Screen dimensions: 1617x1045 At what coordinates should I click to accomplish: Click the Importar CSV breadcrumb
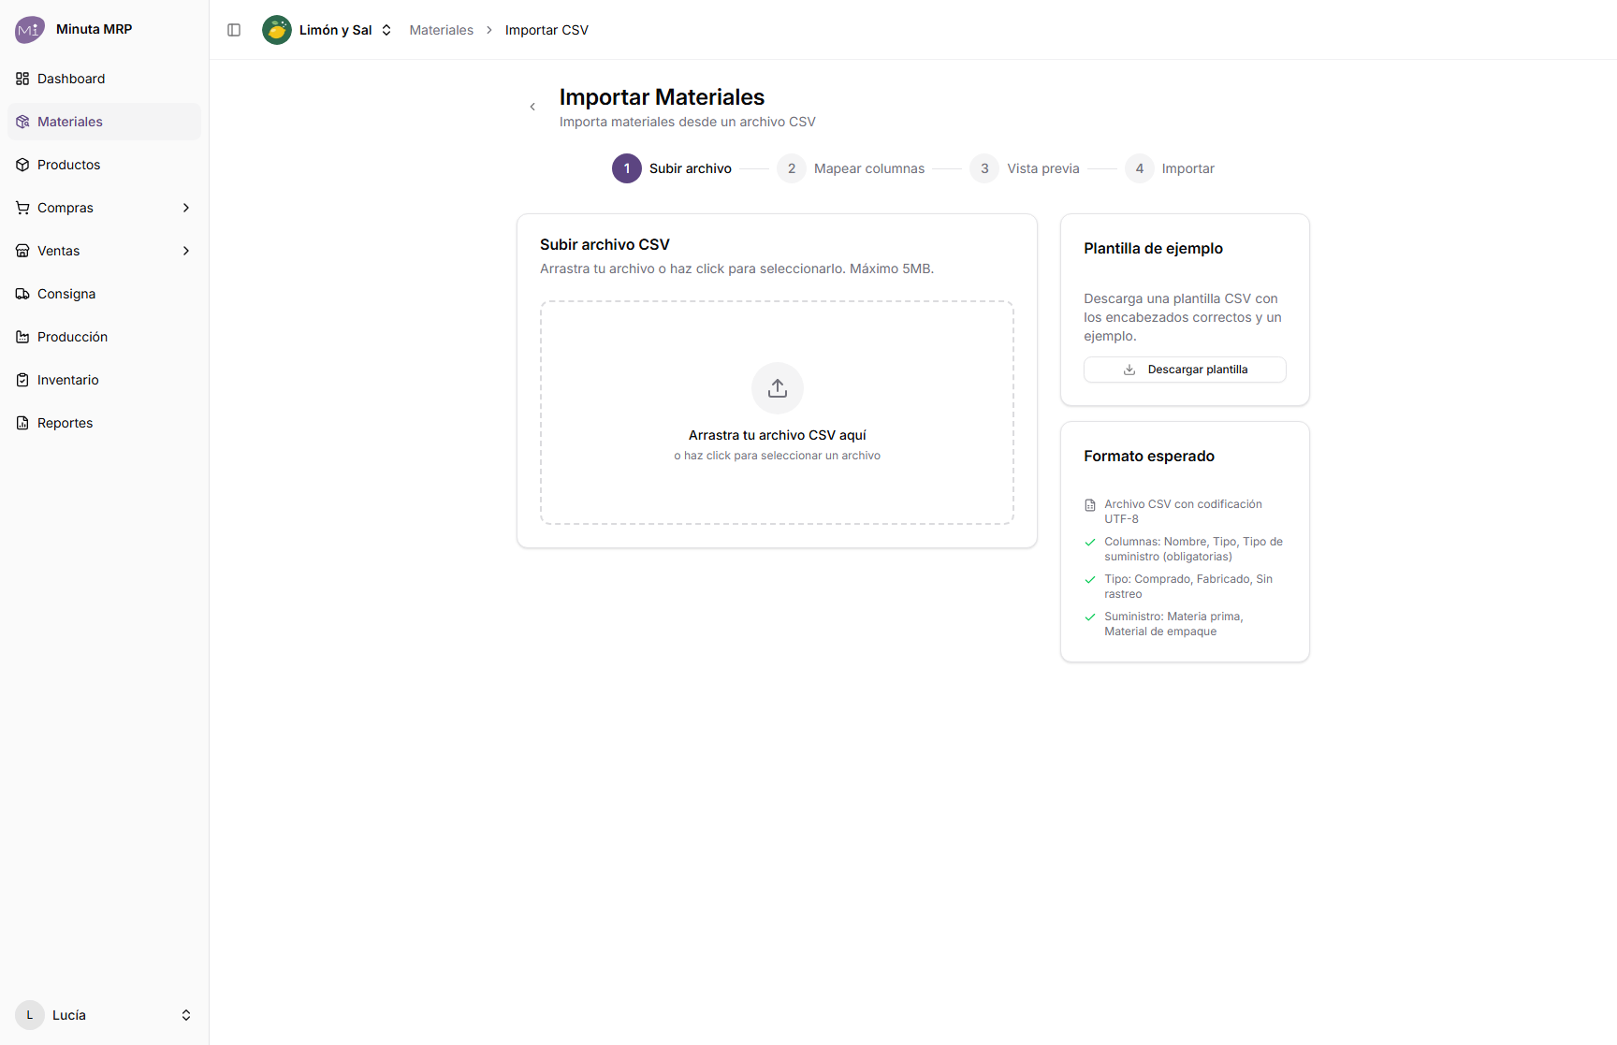[546, 30]
